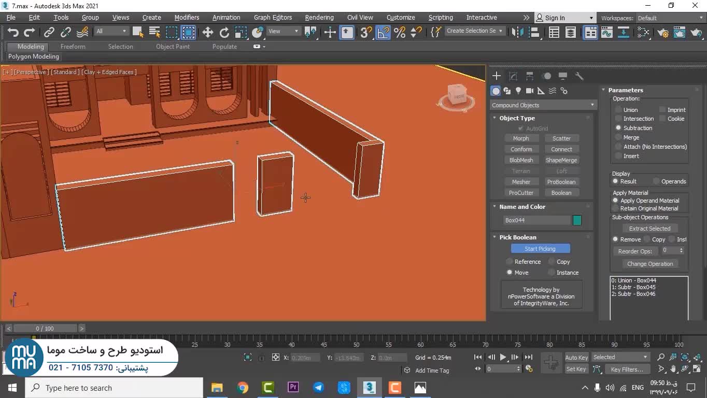Toggle the Angle Snap icon
The width and height of the screenshot is (707, 398).
(383, 33)
